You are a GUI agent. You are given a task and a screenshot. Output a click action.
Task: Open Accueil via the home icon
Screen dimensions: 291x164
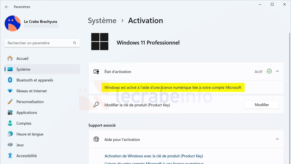coord(10,59)
